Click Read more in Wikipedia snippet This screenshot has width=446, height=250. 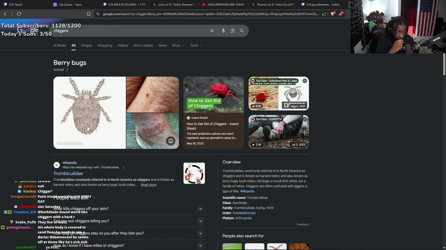[148, 185]
